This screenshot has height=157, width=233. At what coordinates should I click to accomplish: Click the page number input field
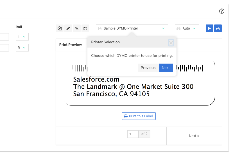coord(133,134)
